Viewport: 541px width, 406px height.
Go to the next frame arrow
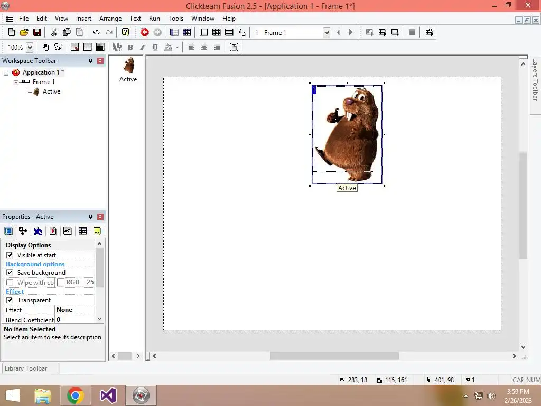tap(351, 32)
